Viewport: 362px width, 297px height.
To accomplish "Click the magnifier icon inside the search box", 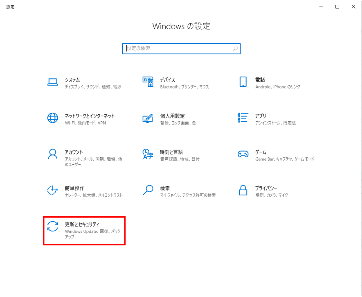I will (235, 48).
